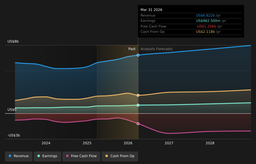Click the orange Cash From Op data point
The width and height of the screenshot is (256, 164).
click(x=138, y=95)
